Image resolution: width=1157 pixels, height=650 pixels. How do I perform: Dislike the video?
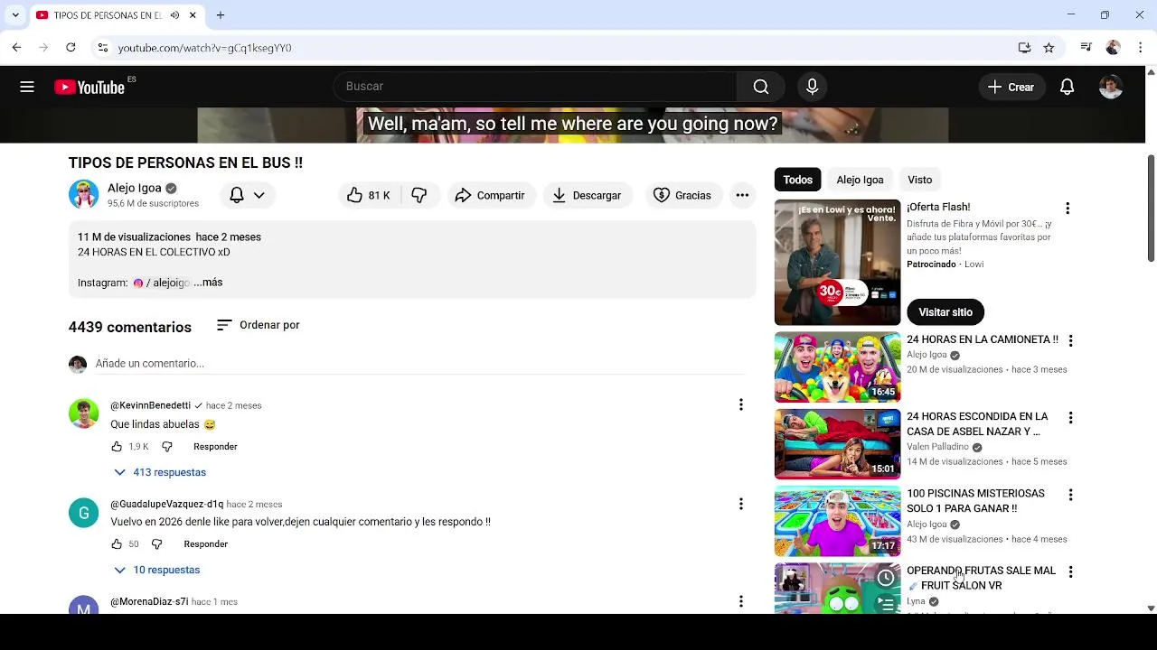coord(419,195)
